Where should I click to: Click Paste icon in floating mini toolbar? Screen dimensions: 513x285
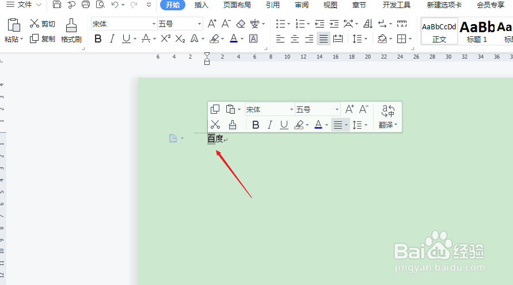pyautogui.click(x=231, y=109)
